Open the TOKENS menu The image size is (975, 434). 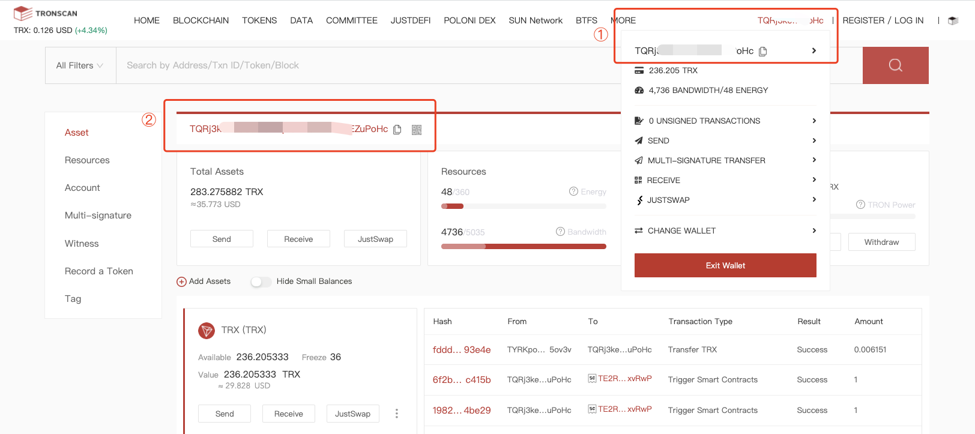pyautogui.click(x=259, y=20)
